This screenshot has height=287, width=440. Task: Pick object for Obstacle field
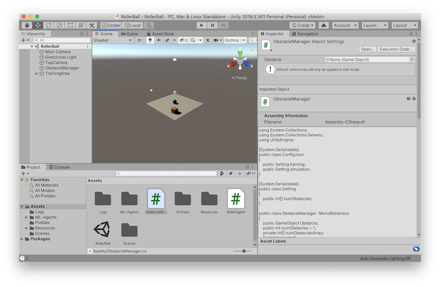pos(411,59)
